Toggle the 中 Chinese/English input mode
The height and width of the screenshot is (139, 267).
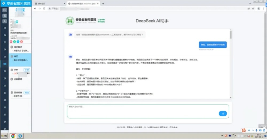pos(249,130)
